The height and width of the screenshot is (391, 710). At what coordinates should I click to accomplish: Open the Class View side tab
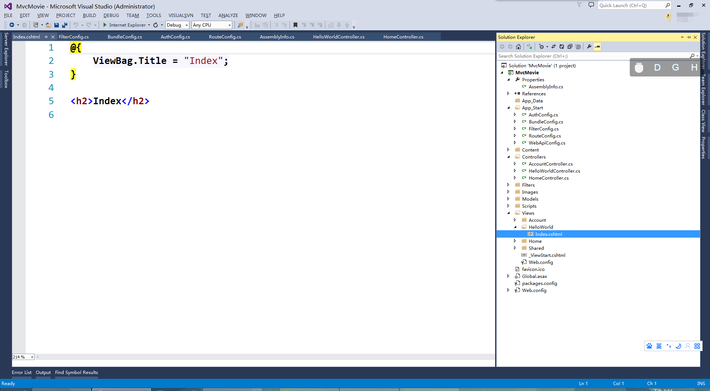tap(703, 121)
